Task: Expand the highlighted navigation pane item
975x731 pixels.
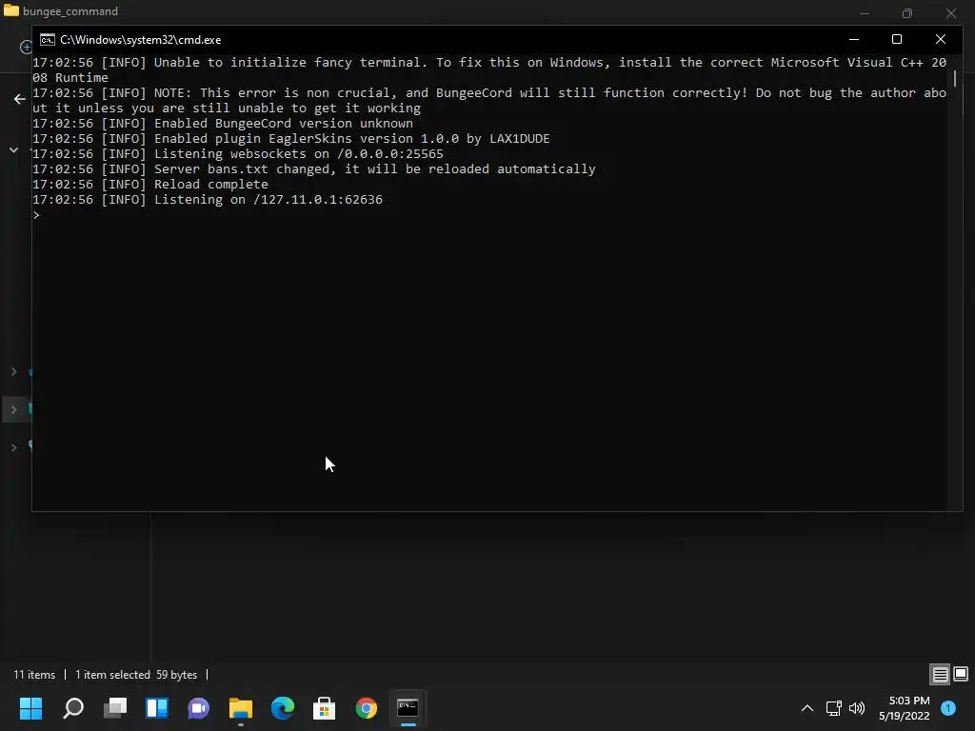Action: (x=13, y=409)
